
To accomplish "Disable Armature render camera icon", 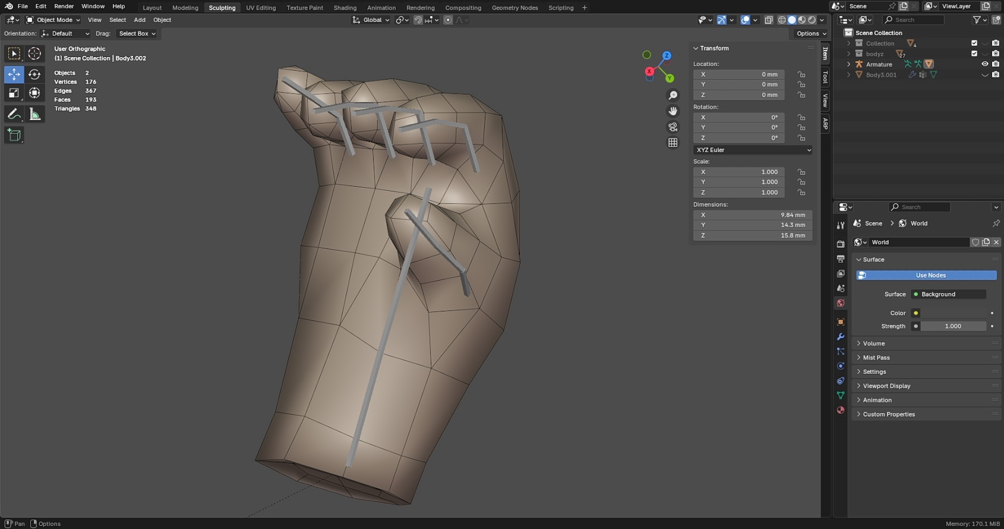I will pos(996,64).
